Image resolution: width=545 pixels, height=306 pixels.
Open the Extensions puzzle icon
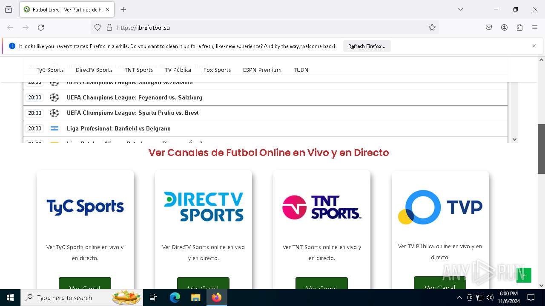point(519,27)
